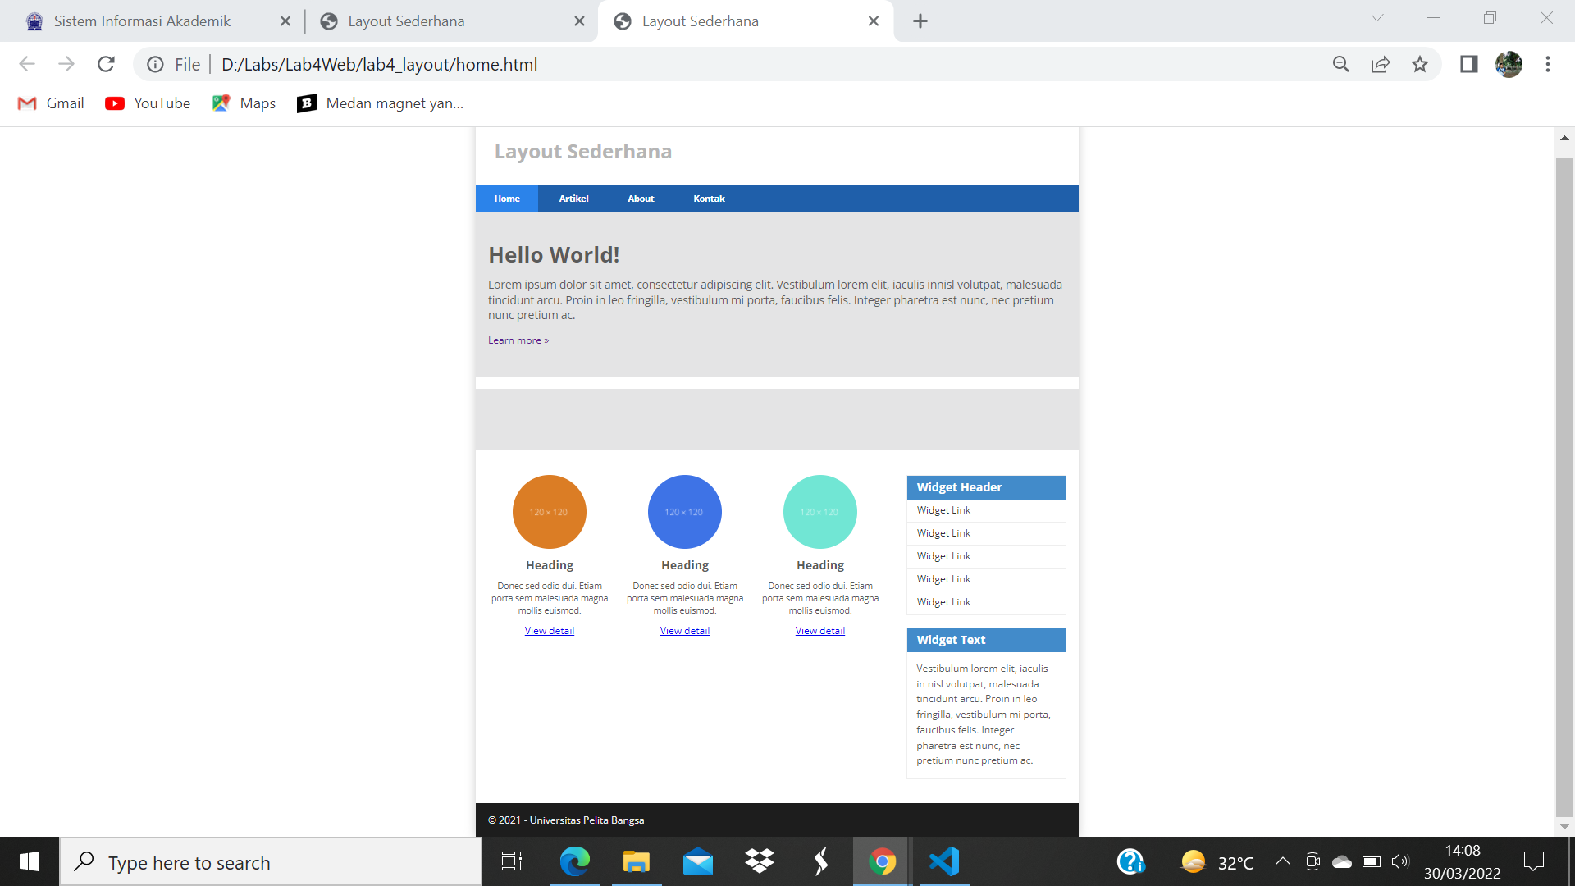Open the tab search dropdown

coord(1376,17)
